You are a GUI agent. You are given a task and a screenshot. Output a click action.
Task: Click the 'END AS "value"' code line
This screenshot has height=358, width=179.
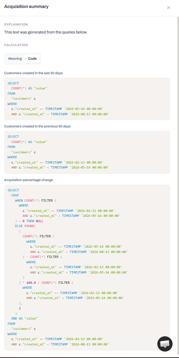(24, 318)
